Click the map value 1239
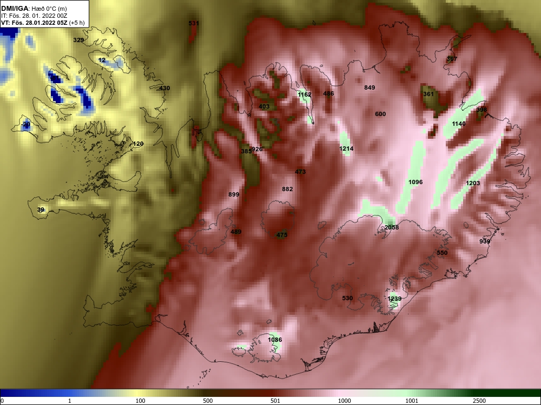 394,299
